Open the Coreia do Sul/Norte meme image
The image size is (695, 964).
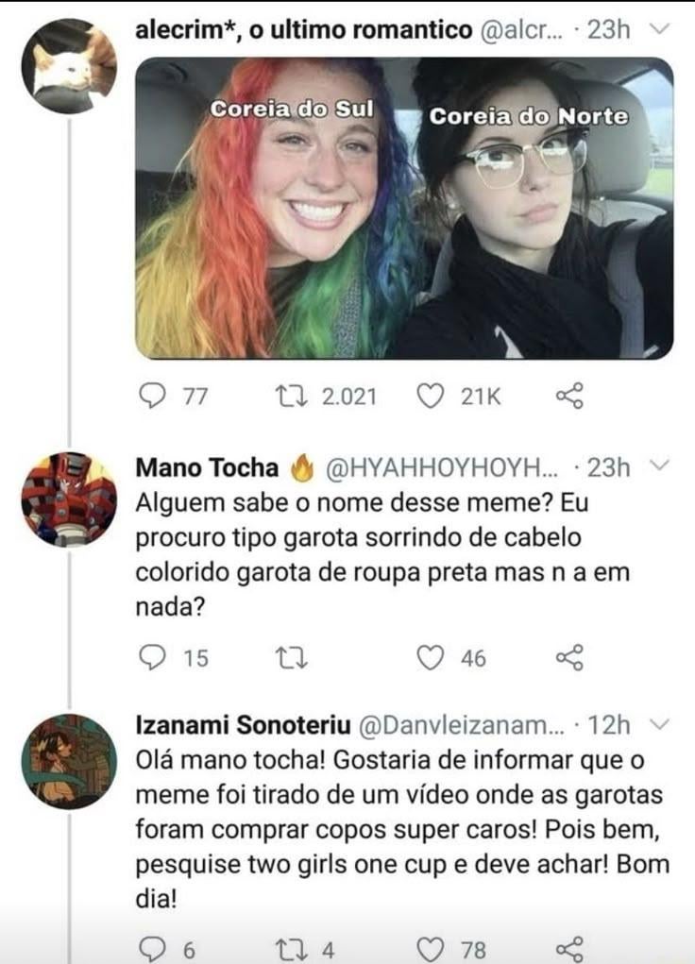(x=404, y=209)
